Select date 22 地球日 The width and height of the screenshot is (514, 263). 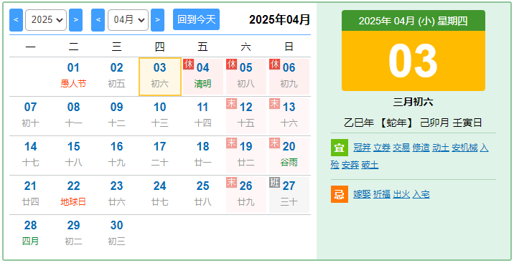coord(73,195)
